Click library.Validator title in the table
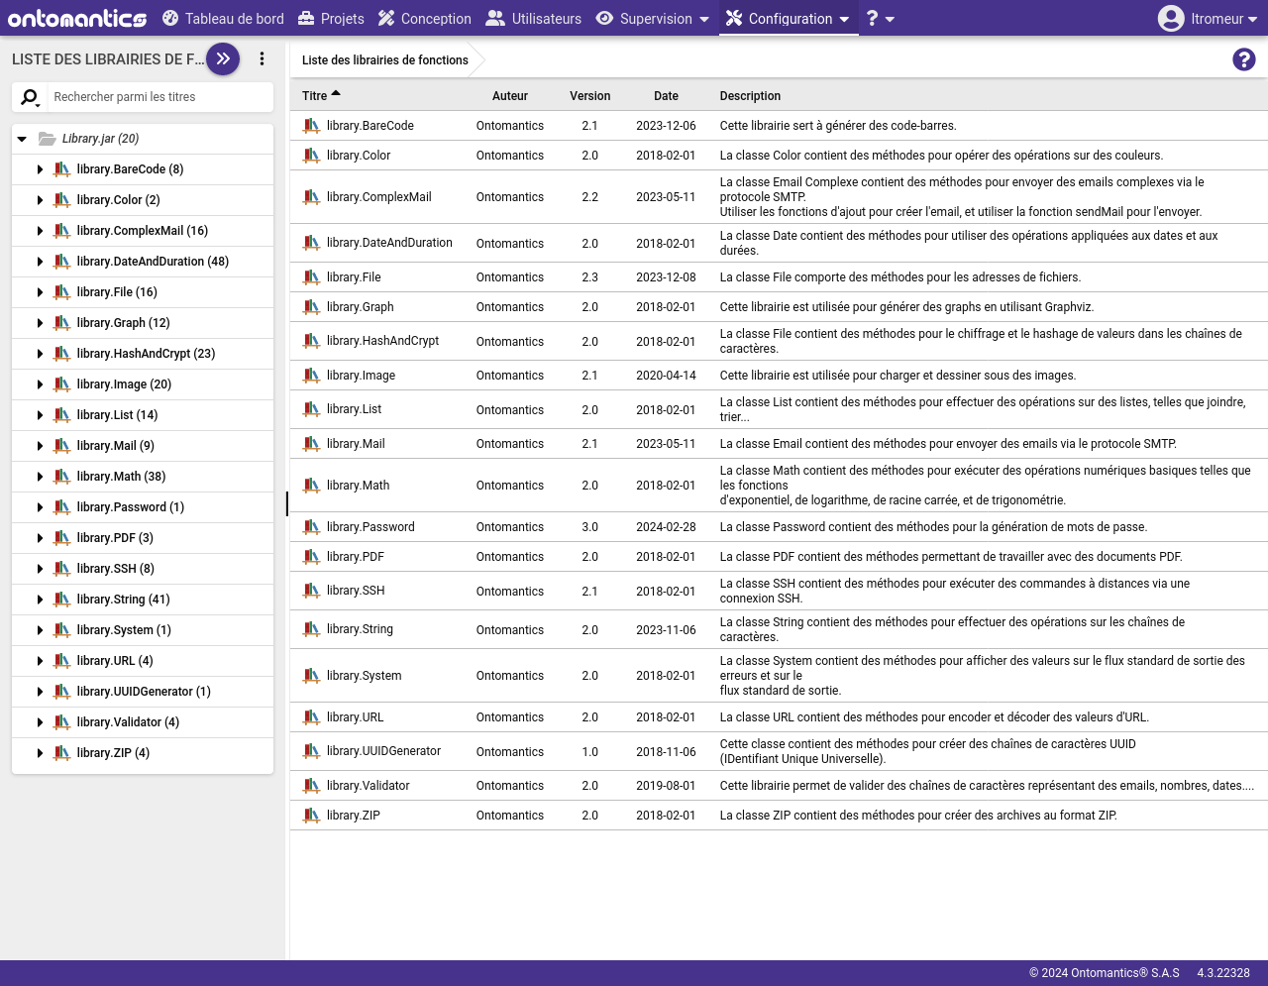This screenshot has width=1268, height=986. [368, 786]
